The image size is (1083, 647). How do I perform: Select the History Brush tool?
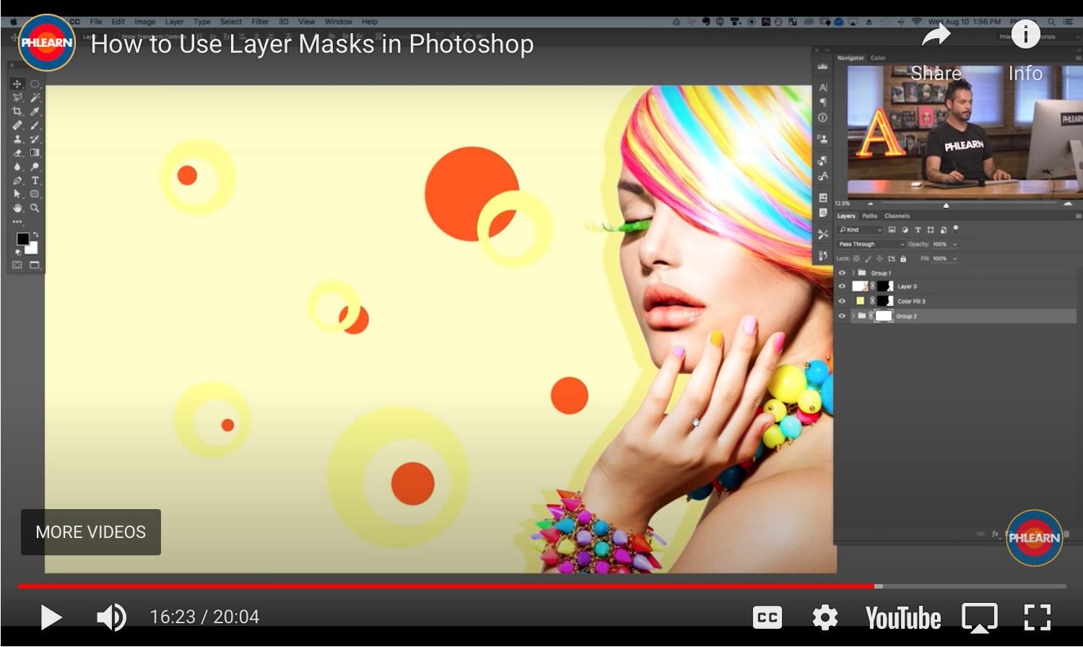point(35,139)
